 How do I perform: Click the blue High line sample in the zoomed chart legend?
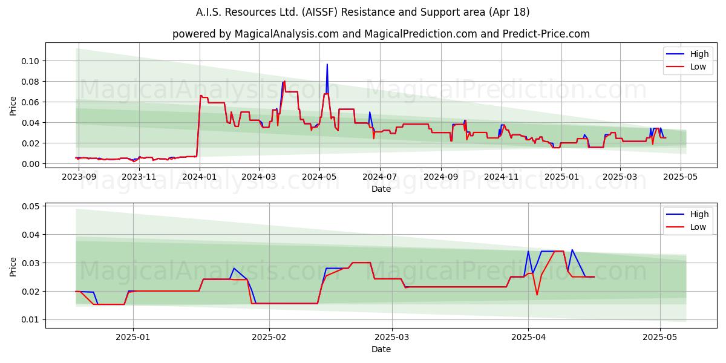pyautogui.click(x=676, y=215)
